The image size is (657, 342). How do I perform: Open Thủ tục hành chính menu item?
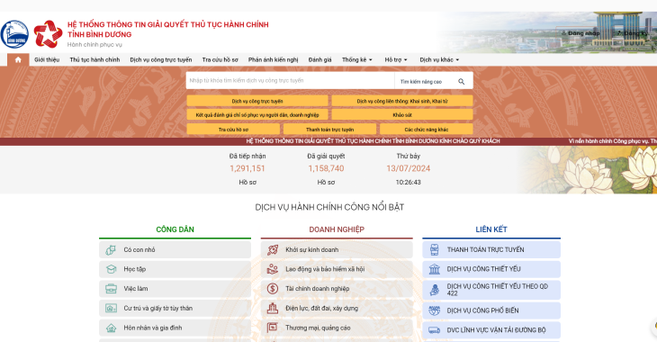click(94, 60)
